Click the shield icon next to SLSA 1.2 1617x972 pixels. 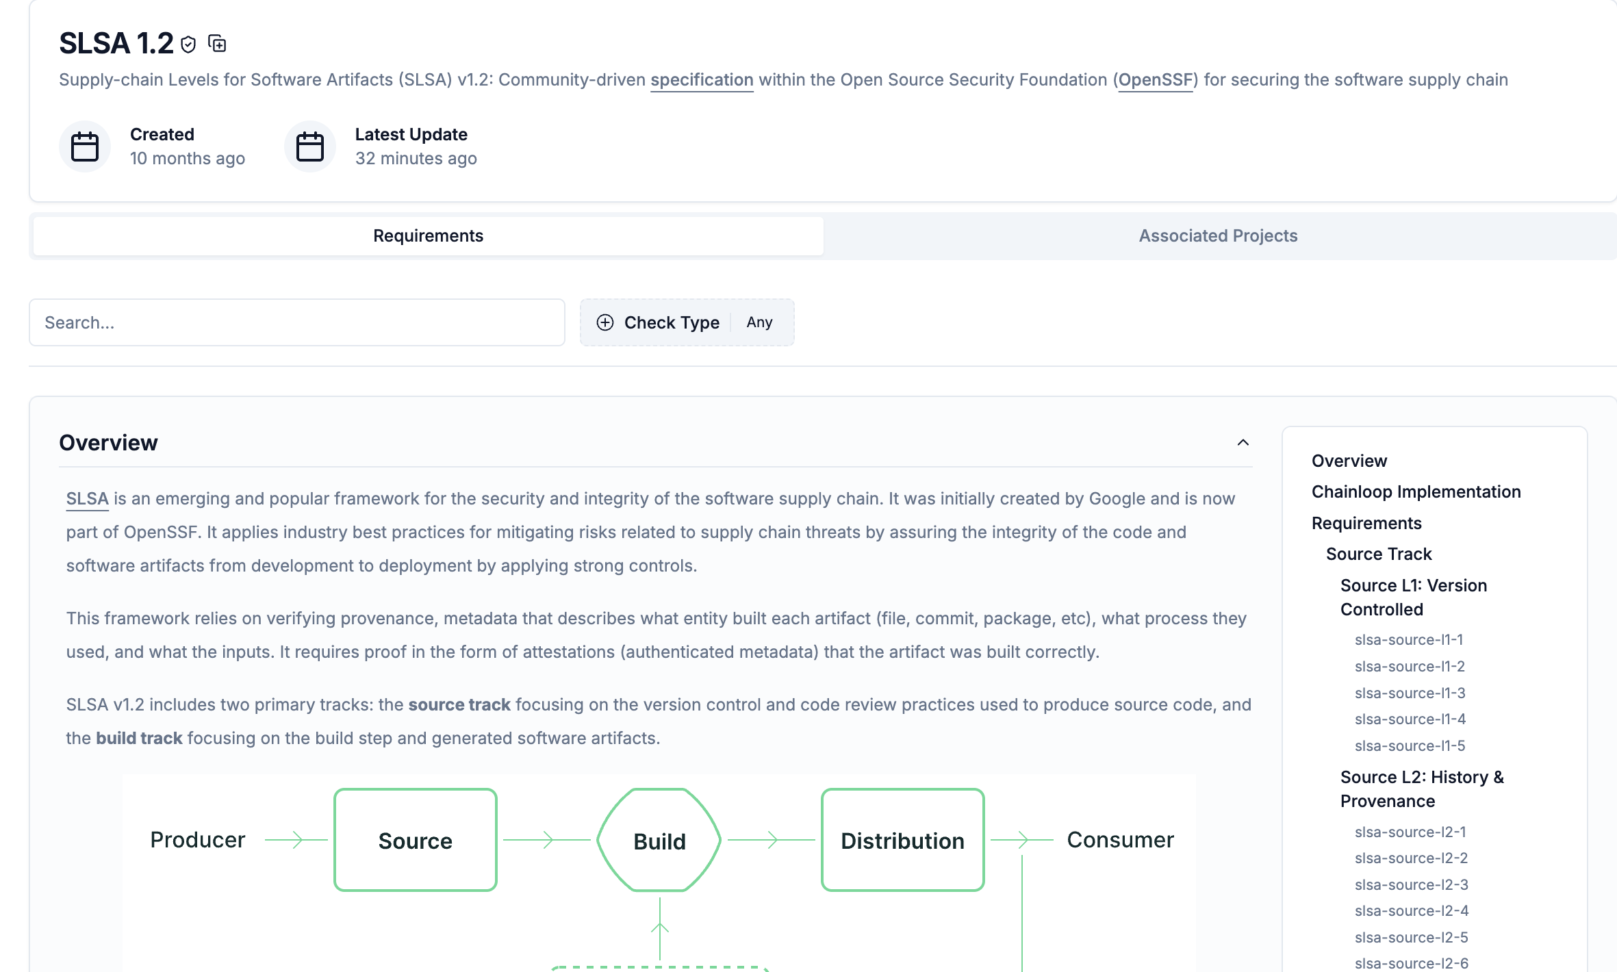(188, 44)
